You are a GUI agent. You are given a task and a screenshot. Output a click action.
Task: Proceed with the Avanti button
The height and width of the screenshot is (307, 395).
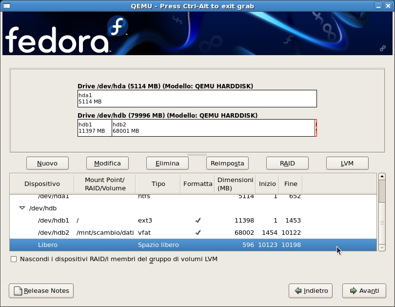point(364,291)
